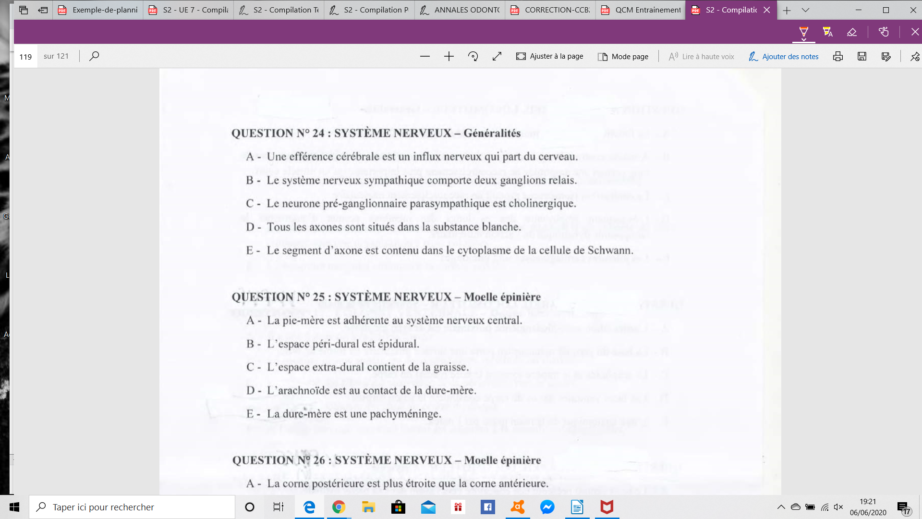Edit the page number field 119

25,56
